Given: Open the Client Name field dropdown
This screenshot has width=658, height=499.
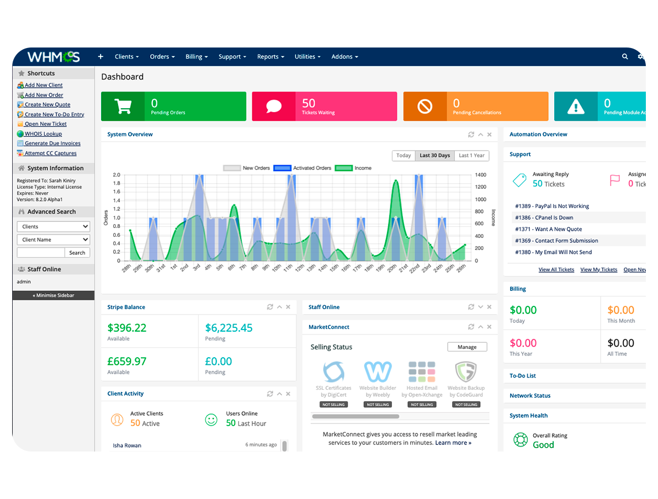Looking at the screenshot, I should tap(53, 240).
